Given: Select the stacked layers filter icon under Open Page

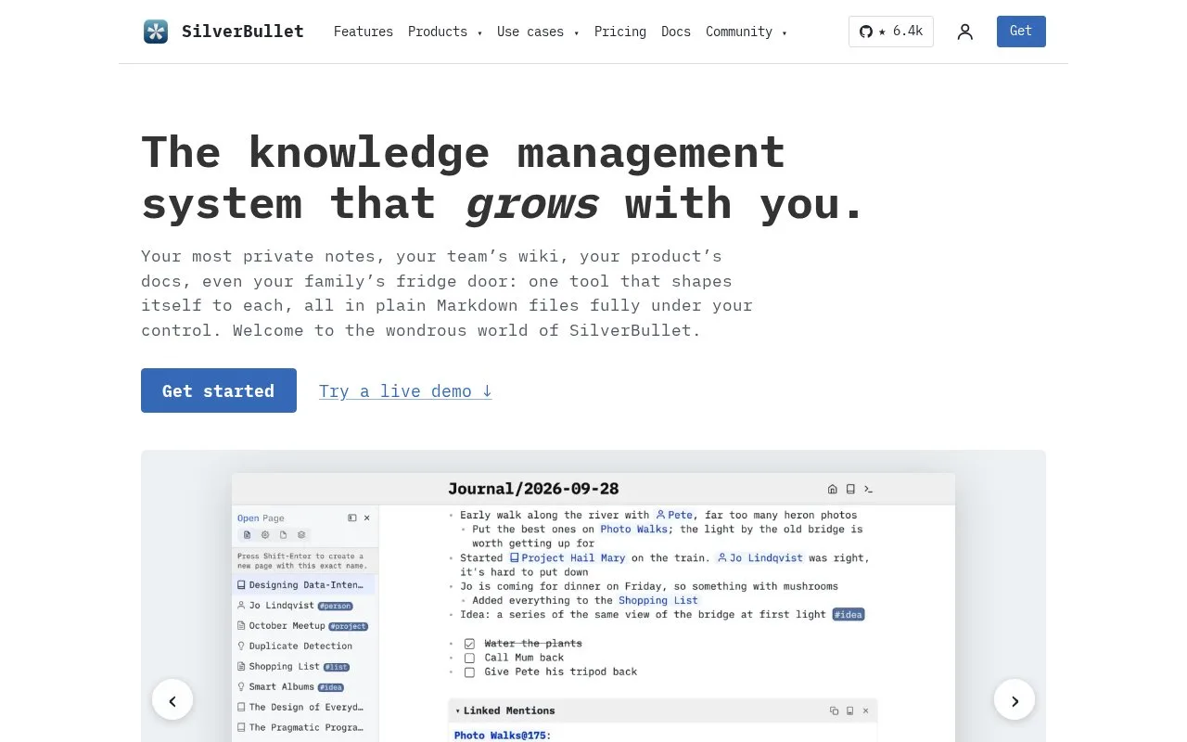Looking at the screenshot, I should point(301,534).
